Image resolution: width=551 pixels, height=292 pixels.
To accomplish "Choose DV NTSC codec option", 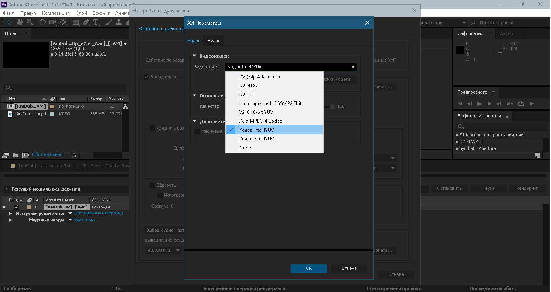I will pos(274,86).
